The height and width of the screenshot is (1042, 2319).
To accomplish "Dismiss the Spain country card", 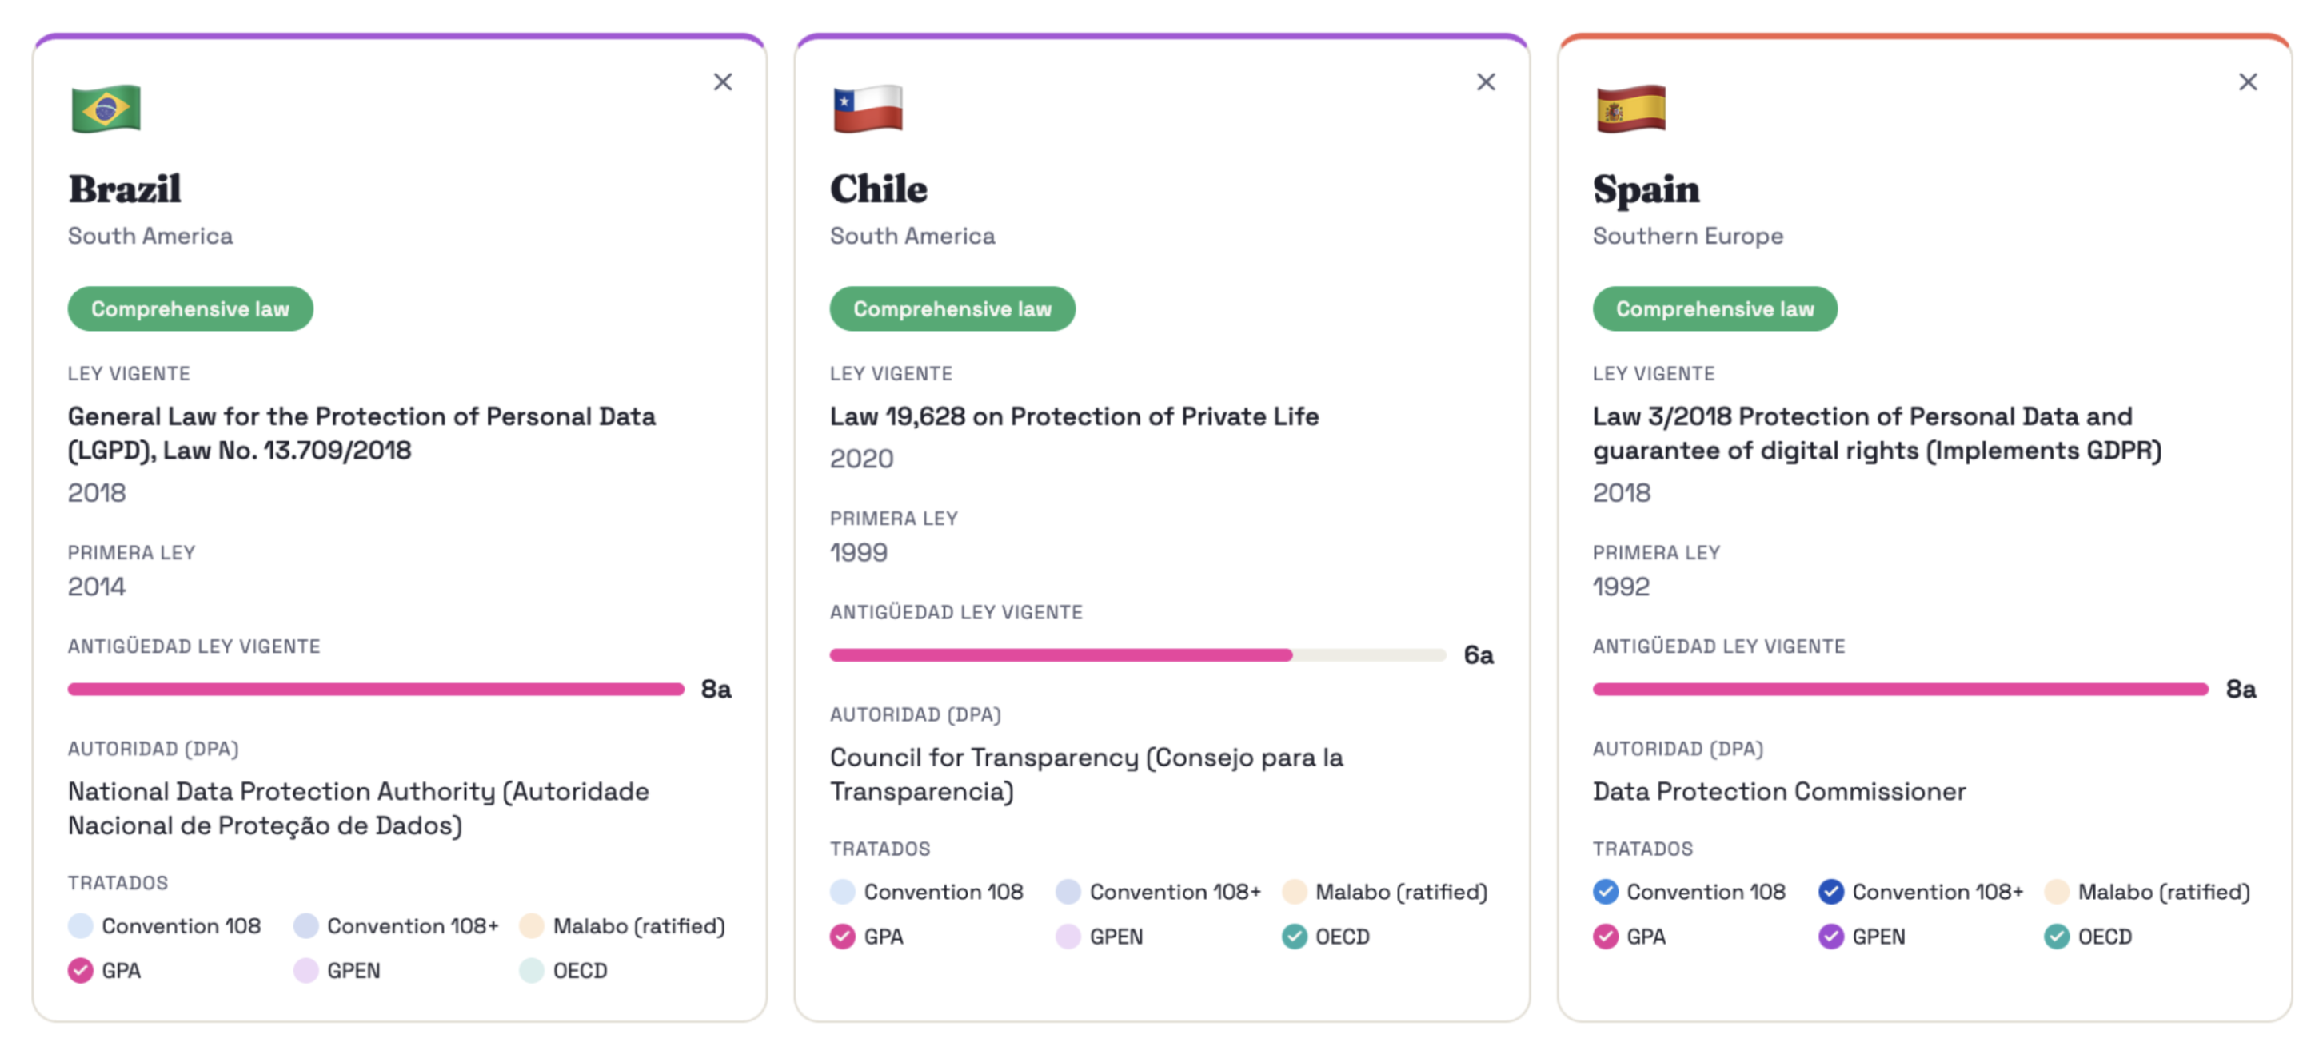I will point(2247,82).
